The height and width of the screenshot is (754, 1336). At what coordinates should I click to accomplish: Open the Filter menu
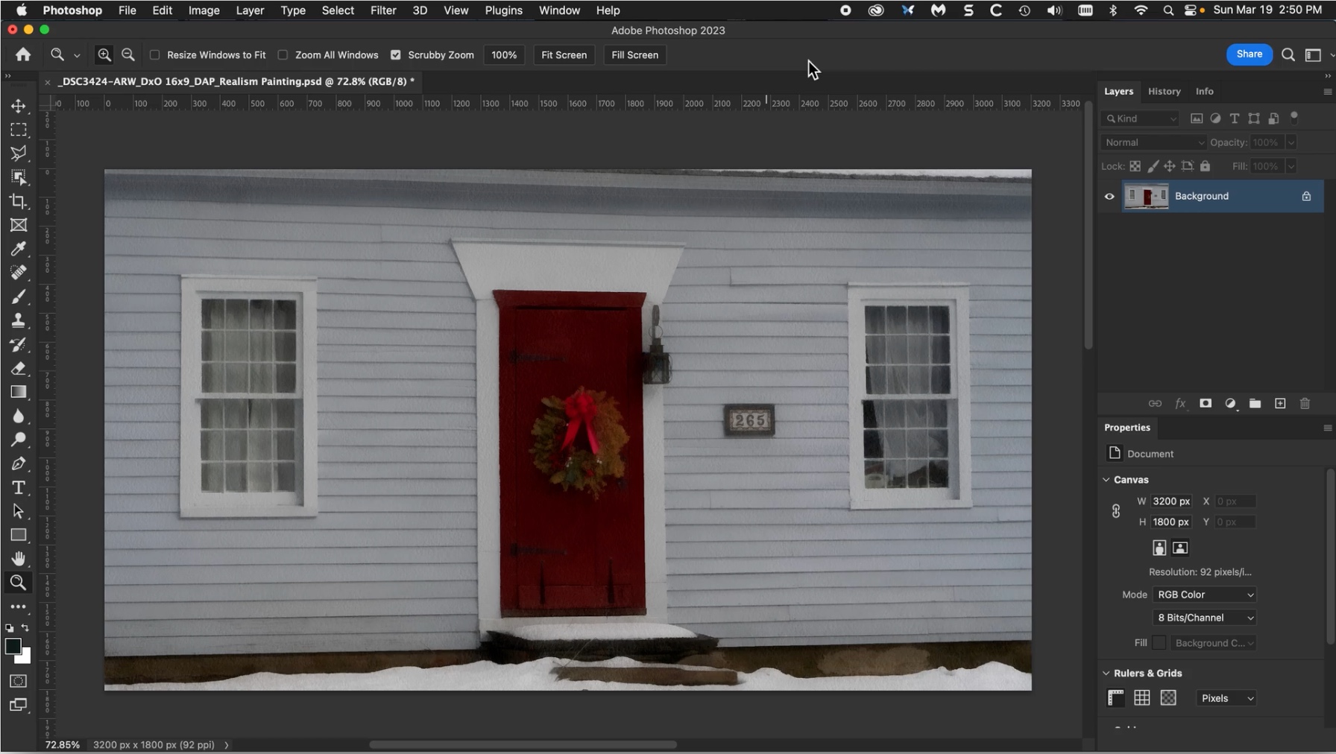(383, 10)
